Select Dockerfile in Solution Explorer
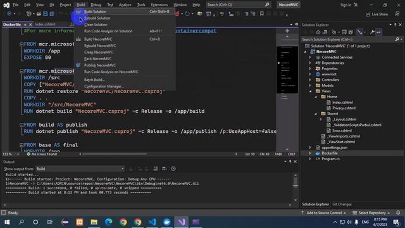 330,153
